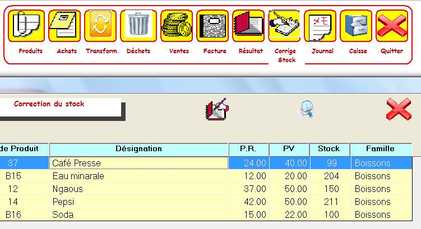Click the Produits label
Viewport: 421px width, 229px height.
tap(31, 51)
